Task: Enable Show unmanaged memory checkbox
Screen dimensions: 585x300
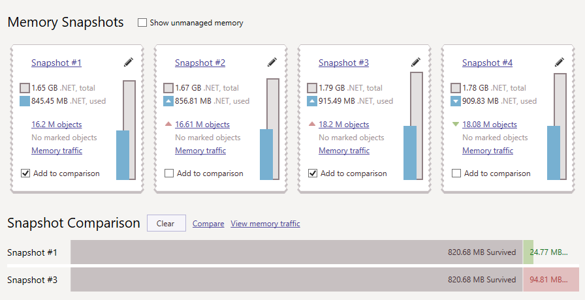Action: point(142,23)
